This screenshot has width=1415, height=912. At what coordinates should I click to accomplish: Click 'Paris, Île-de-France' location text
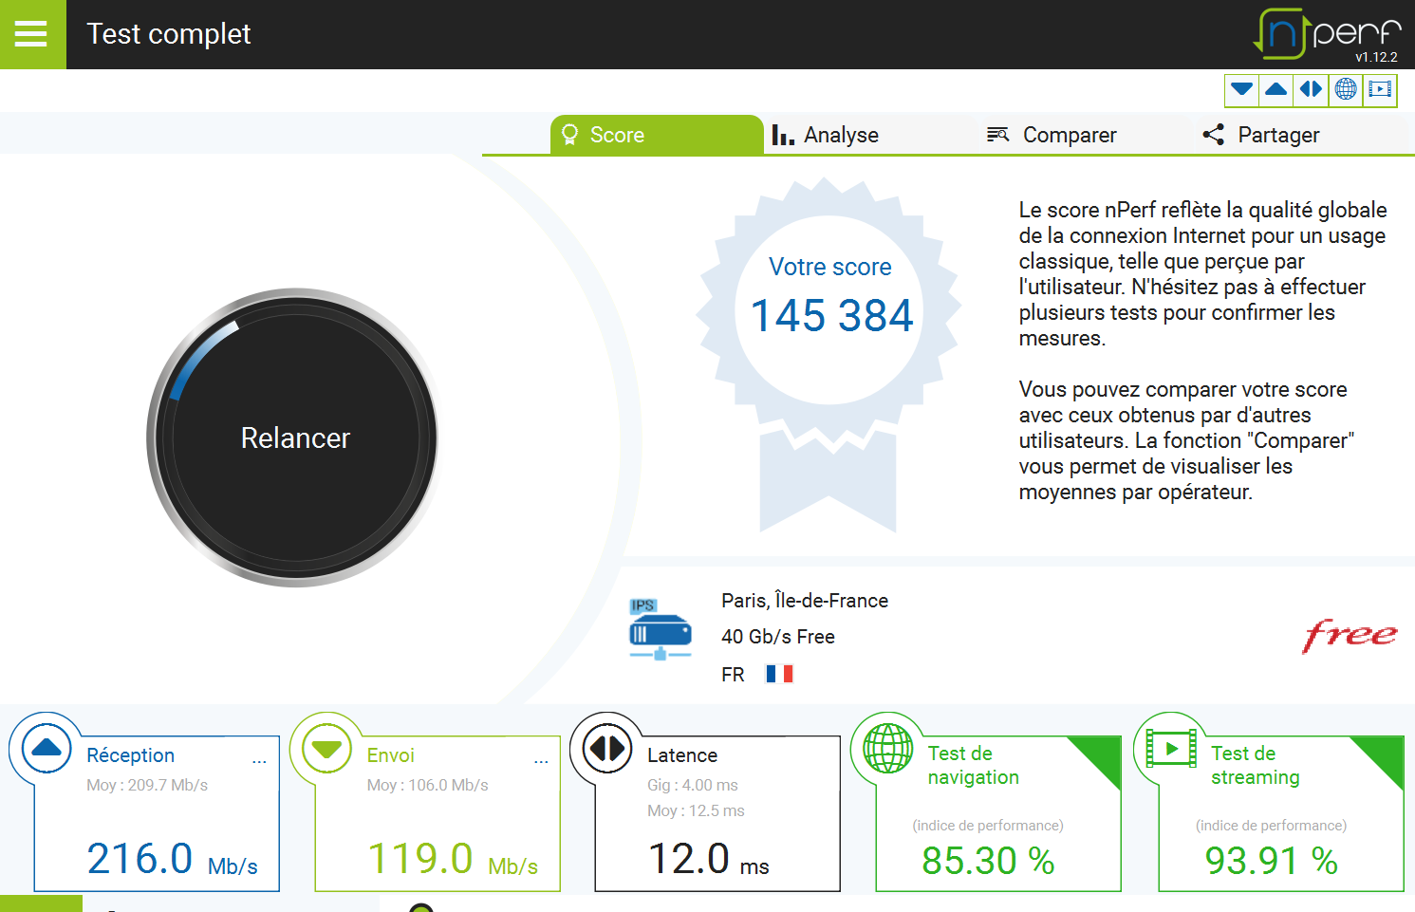click(805, 601)
